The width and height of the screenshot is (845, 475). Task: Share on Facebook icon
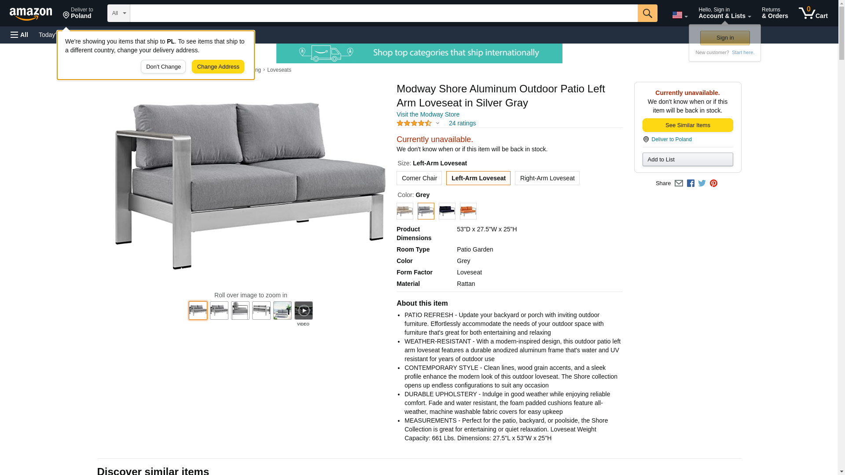tap(691, 183)
